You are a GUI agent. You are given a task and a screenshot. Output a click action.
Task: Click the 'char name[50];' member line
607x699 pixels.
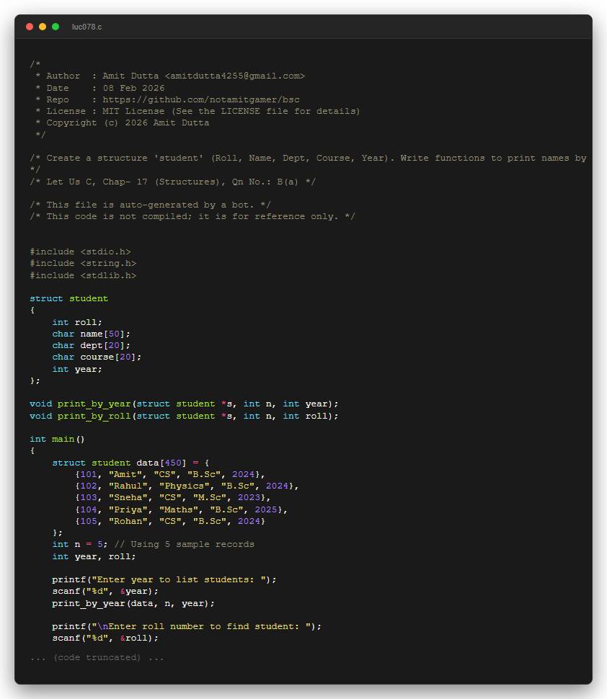click(92, 334)
